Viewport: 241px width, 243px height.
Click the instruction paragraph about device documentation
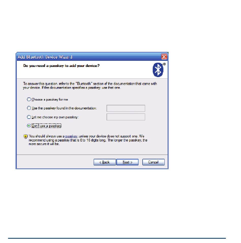pos(90,86)
